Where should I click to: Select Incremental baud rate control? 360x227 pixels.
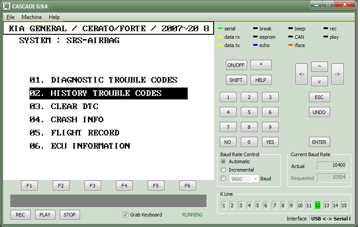point(223,170)
